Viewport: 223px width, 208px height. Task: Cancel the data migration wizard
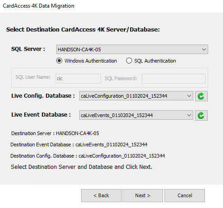[x=185, y=195]
